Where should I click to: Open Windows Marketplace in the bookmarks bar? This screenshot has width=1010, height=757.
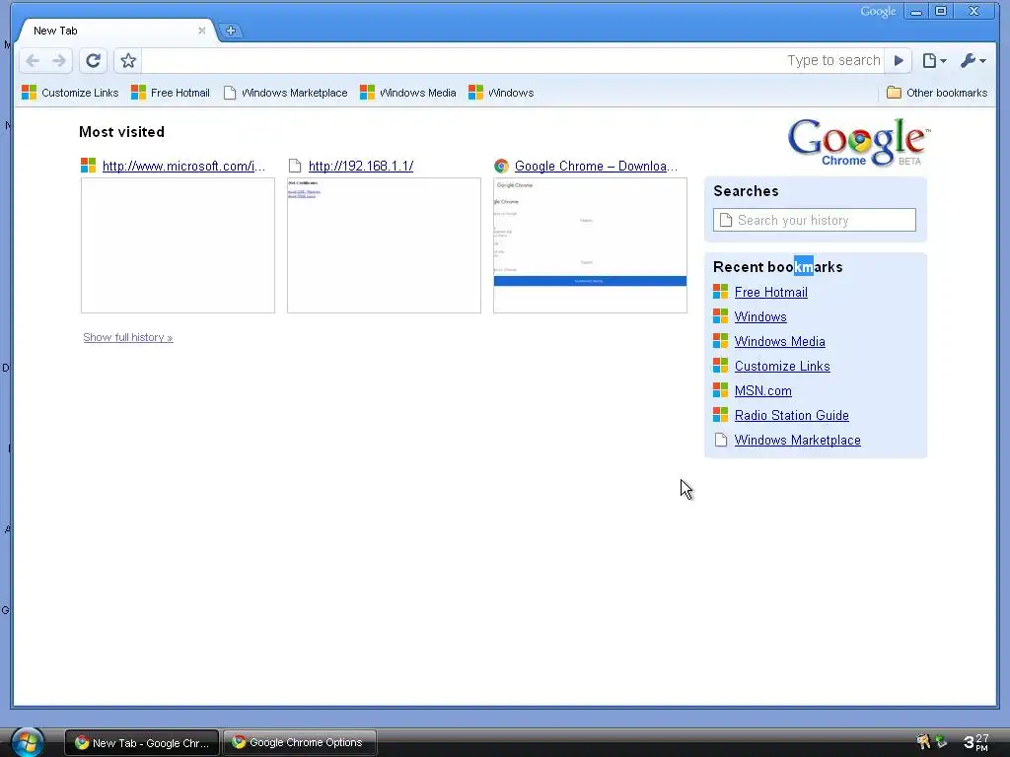[x=285, y=93]
